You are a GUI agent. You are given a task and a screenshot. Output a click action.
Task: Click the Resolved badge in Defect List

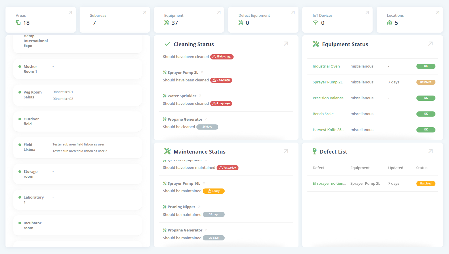coord(426,184)
